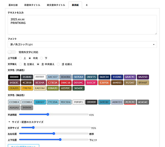
Task: Pick the black 000000 color swatch
Action: 14,77
